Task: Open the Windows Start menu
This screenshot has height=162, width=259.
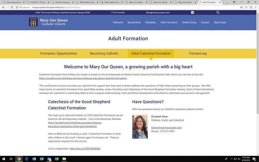Action: [x=4, y=159]
